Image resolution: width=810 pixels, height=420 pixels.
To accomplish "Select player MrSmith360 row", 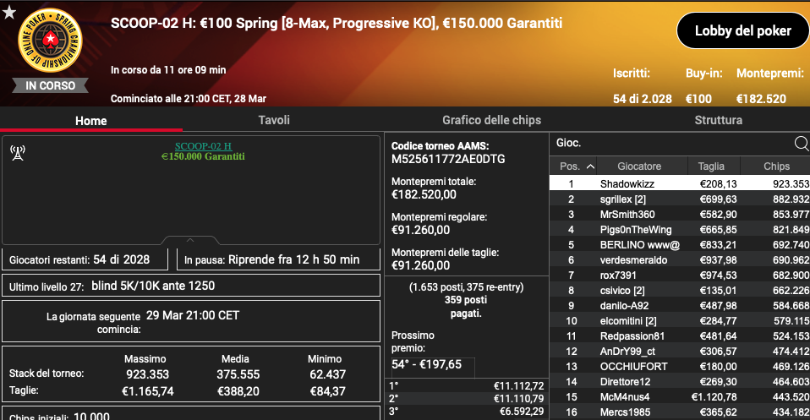I will pyautogui.click(x=679, y=215).
